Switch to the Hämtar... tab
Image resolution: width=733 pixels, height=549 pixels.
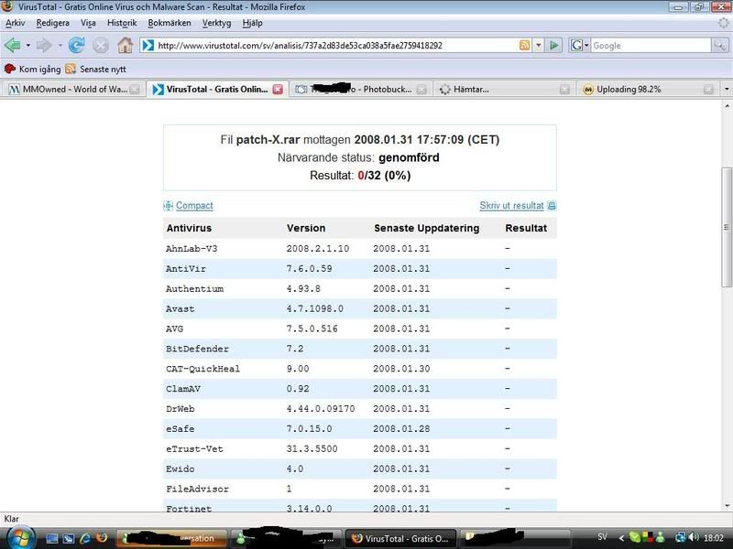click(x=505, y=89)
